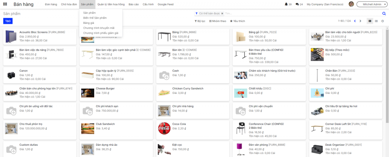
Task: Open Acoustic Bloc Screens product thumbnail
Action: [x=11, y=37]
